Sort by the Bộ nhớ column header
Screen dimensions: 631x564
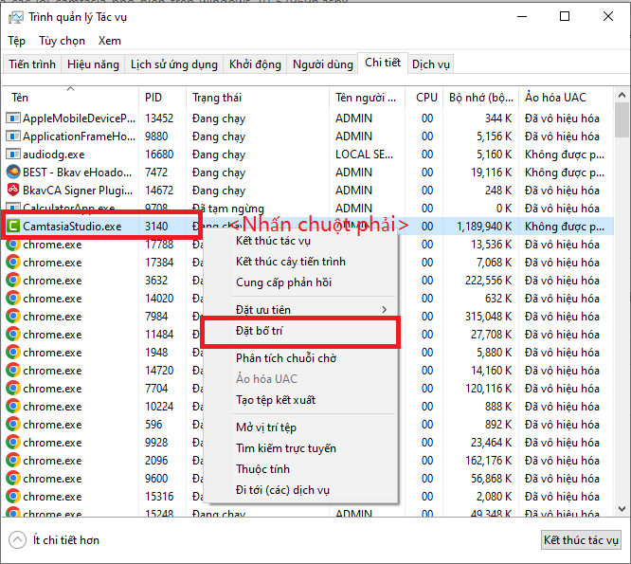pos(481,98)
